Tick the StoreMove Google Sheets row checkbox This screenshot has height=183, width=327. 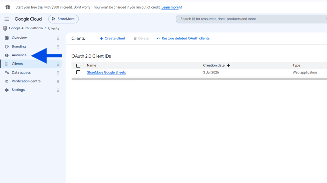[x=78, y=72]
